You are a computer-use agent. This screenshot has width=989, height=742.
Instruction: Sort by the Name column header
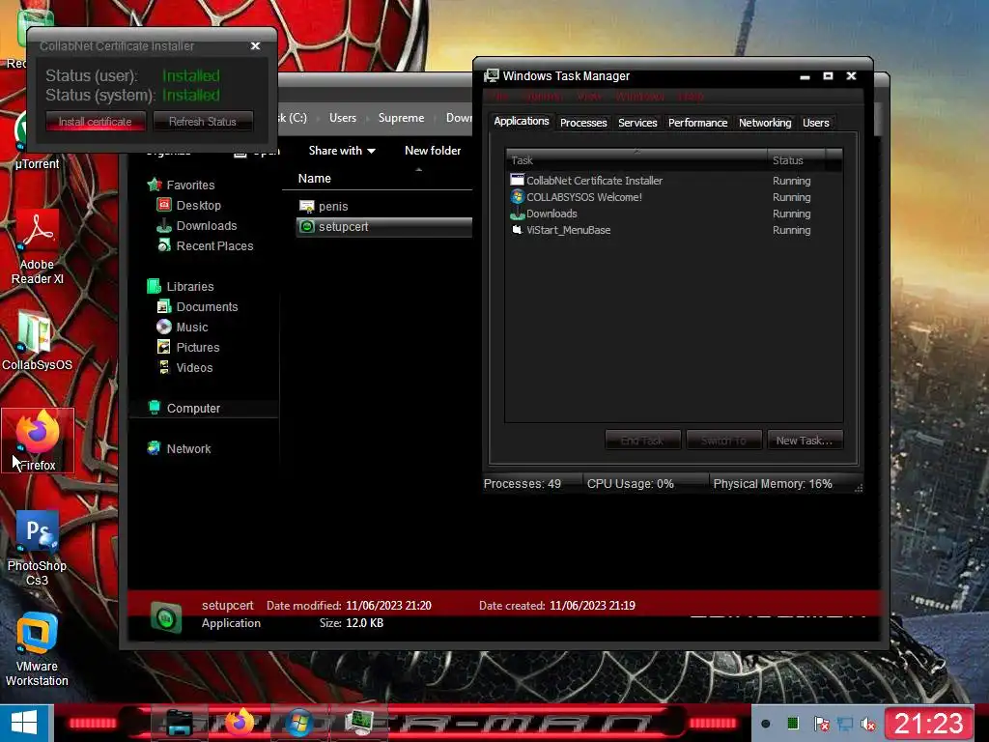tap(314, 178)
